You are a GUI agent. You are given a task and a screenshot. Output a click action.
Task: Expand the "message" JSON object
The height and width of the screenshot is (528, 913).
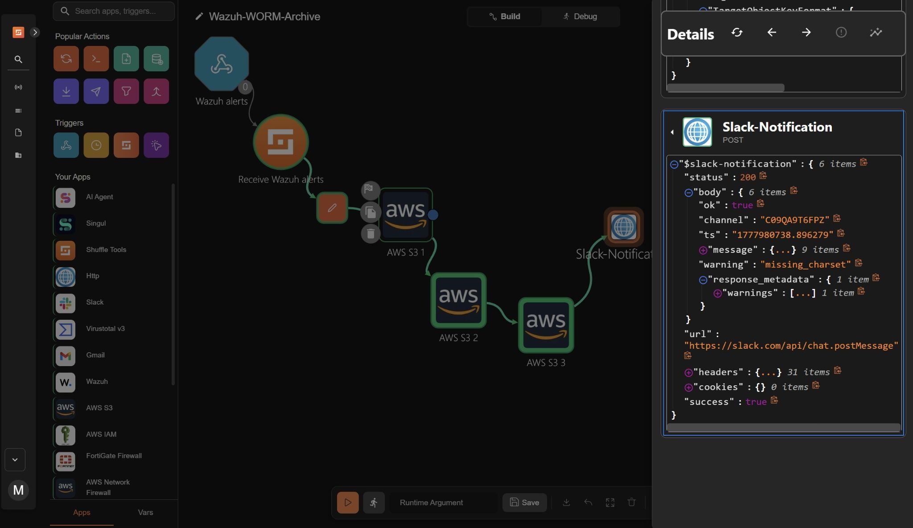click(x=703, y=250)
